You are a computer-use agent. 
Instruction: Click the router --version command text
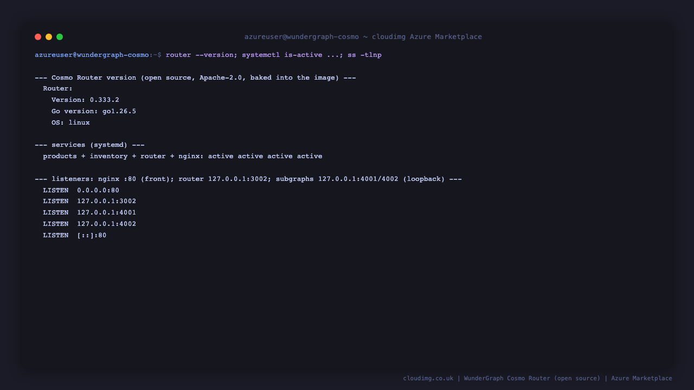(x=274, y=55)
